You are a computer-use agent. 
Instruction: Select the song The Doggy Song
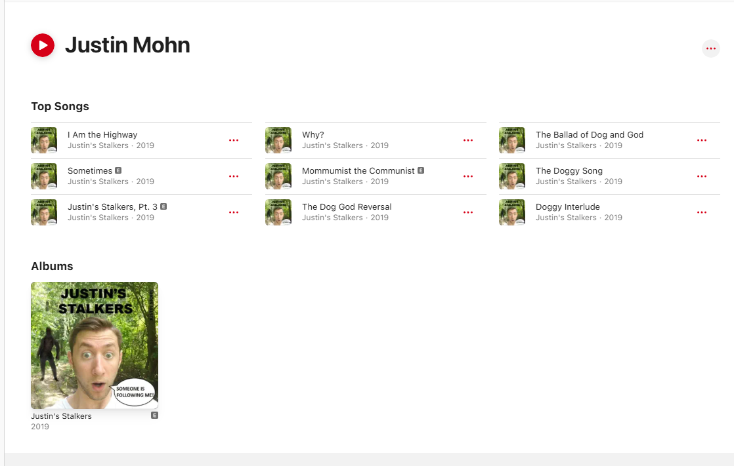coord(609,176)
